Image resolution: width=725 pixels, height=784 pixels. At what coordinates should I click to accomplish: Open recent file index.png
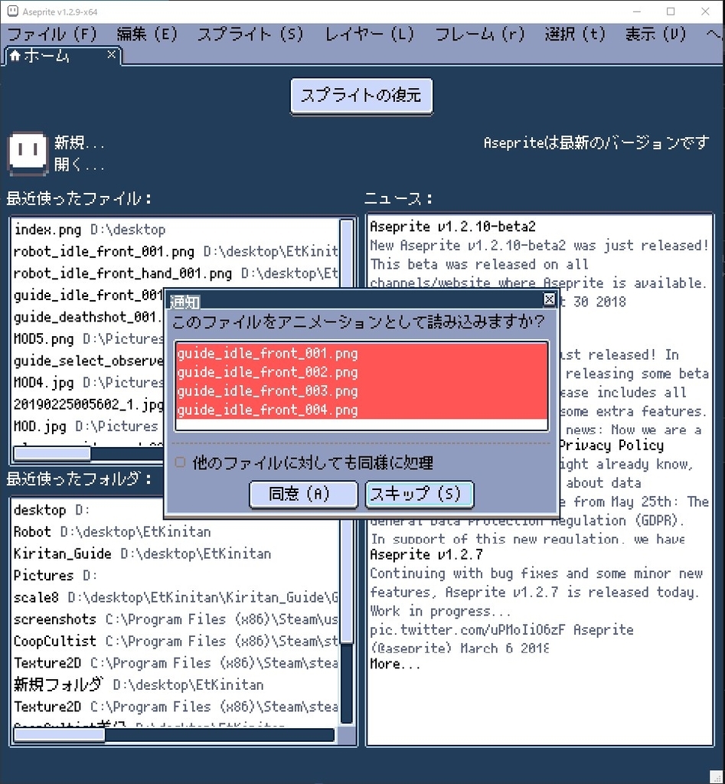click(x=175, y=230)
